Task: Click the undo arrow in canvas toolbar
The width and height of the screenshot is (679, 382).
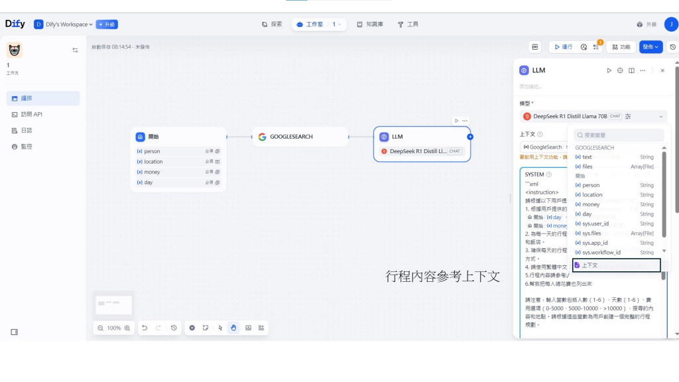Action: coord(145,328)
